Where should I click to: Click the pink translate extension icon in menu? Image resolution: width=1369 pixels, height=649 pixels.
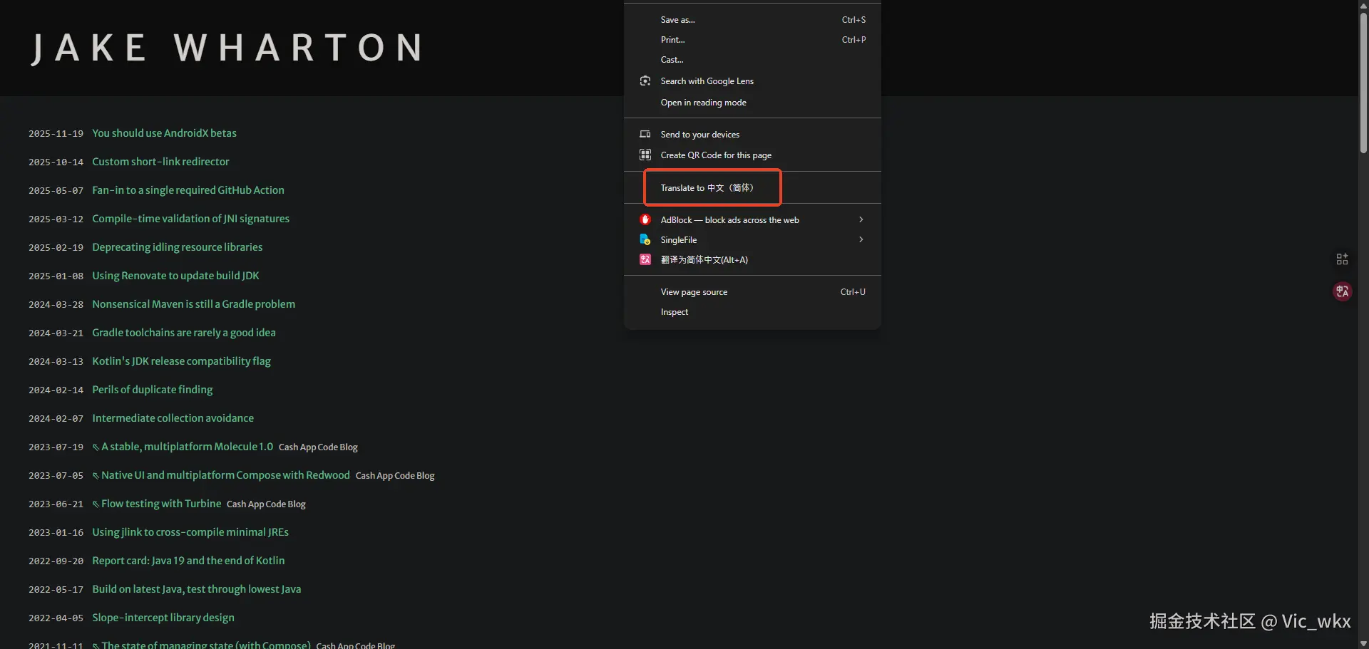[x=645, y=259]
